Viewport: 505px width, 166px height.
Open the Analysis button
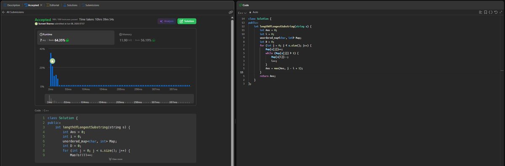pyautogui.click(x=167, y=21)
